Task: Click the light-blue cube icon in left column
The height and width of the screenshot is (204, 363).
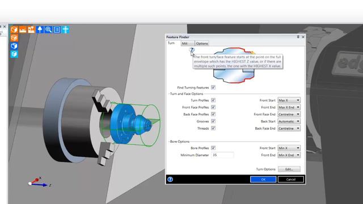Action: click(x=14, y=54)
